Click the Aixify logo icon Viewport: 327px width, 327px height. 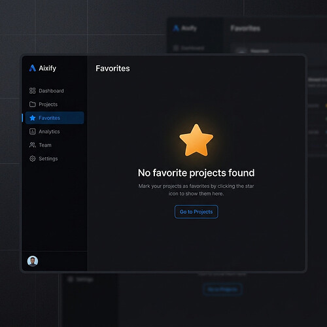(33, 68)
